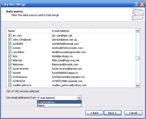Deselect the madlen petrova record

pyautogui.click(x=10, y=85)
